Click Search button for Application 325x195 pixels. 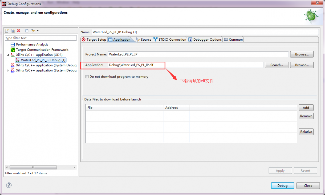pos(277,65)
